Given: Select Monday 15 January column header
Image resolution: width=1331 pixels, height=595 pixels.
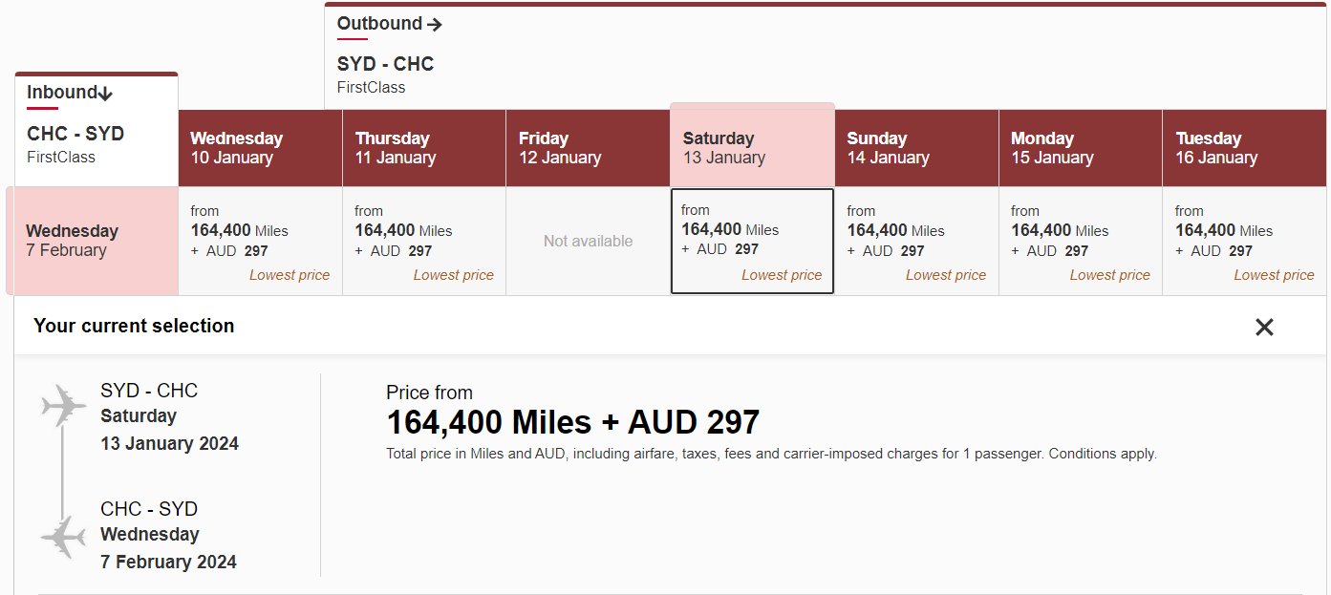Looking at the screenshot, I should [1081, 148].
